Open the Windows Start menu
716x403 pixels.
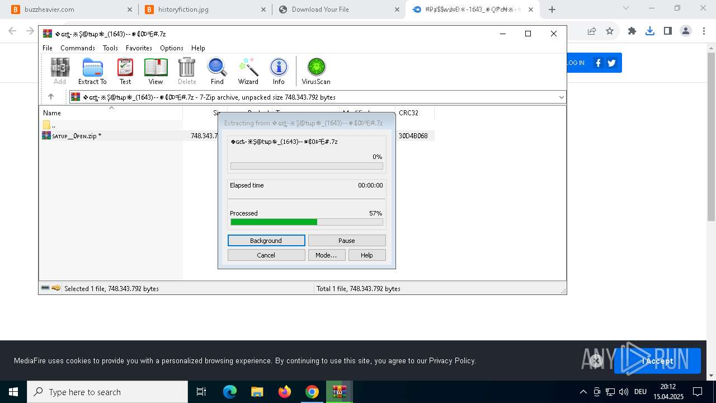pyautogui.click(x=13, y=392)
